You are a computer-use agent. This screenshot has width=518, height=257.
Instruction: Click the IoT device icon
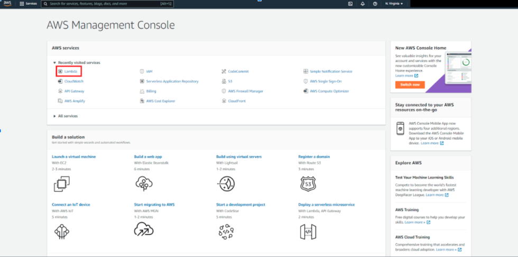[61, 230]
